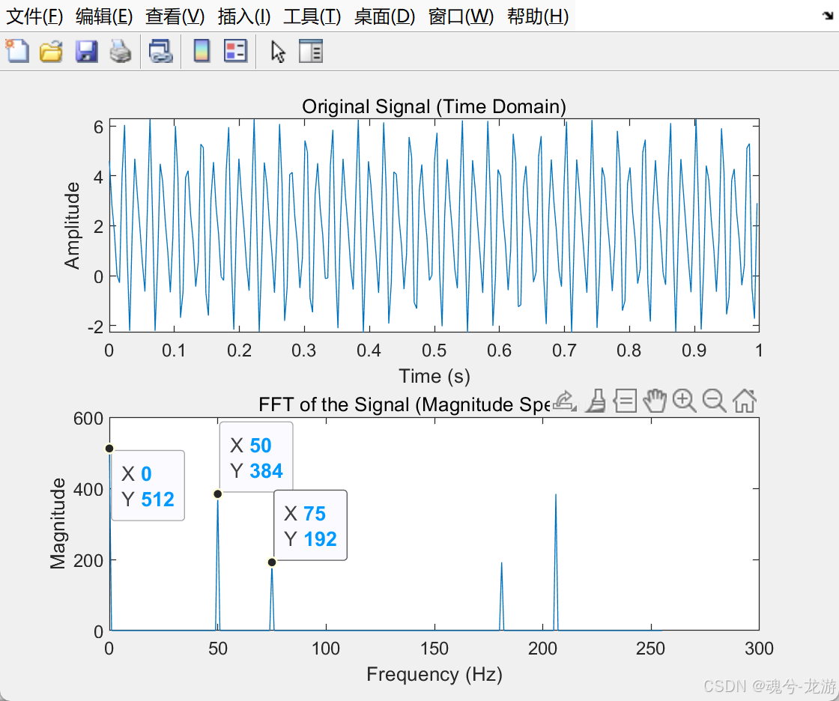
Task: Select the Brush data tool on axes toolbar
Action: point(596,401)
